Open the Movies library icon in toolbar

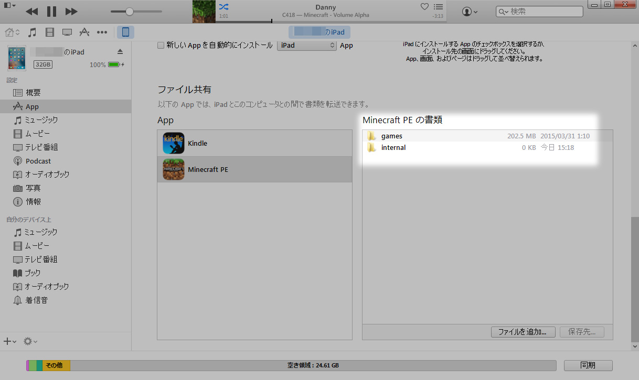pos(50,32)
